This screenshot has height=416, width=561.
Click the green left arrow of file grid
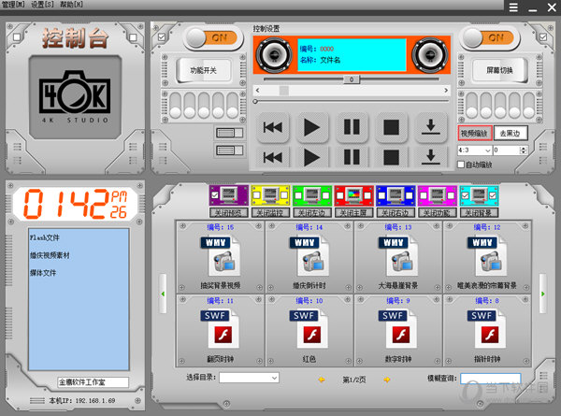[163, 294]
